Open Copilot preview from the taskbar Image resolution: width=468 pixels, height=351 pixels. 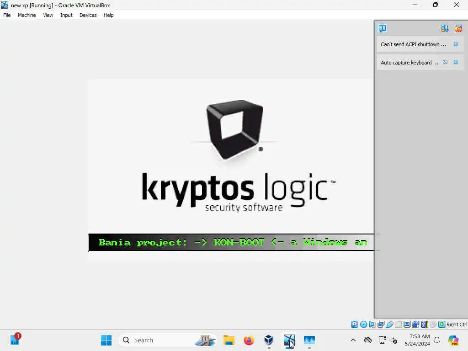453,340
